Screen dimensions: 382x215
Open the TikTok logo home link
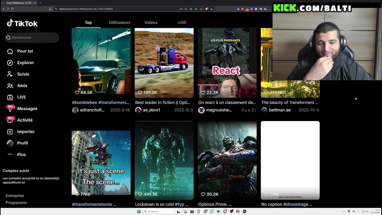[x=22, y=23]
